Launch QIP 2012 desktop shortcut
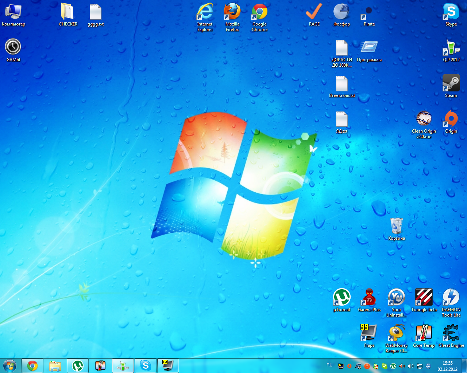The width and height of the screenshot is (467, 373). click(x=451, y=51)
